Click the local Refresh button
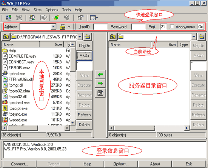Image resolution: width=208 pixels, height=168 pixels. pos(84,115)
